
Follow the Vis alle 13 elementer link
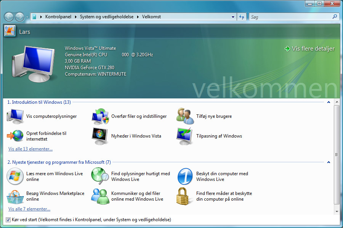pos(30,149)
